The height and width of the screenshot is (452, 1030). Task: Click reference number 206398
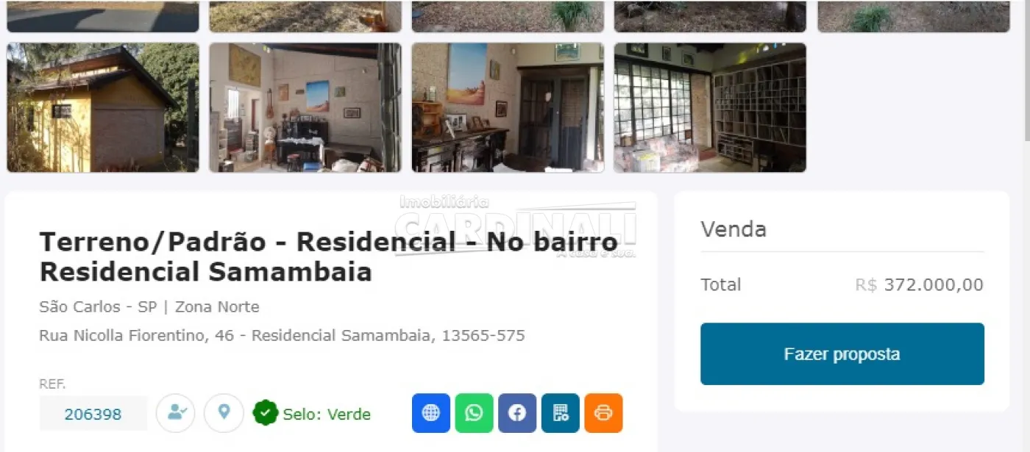[93, 414]
